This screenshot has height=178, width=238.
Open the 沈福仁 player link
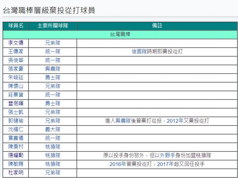point(16,129)
